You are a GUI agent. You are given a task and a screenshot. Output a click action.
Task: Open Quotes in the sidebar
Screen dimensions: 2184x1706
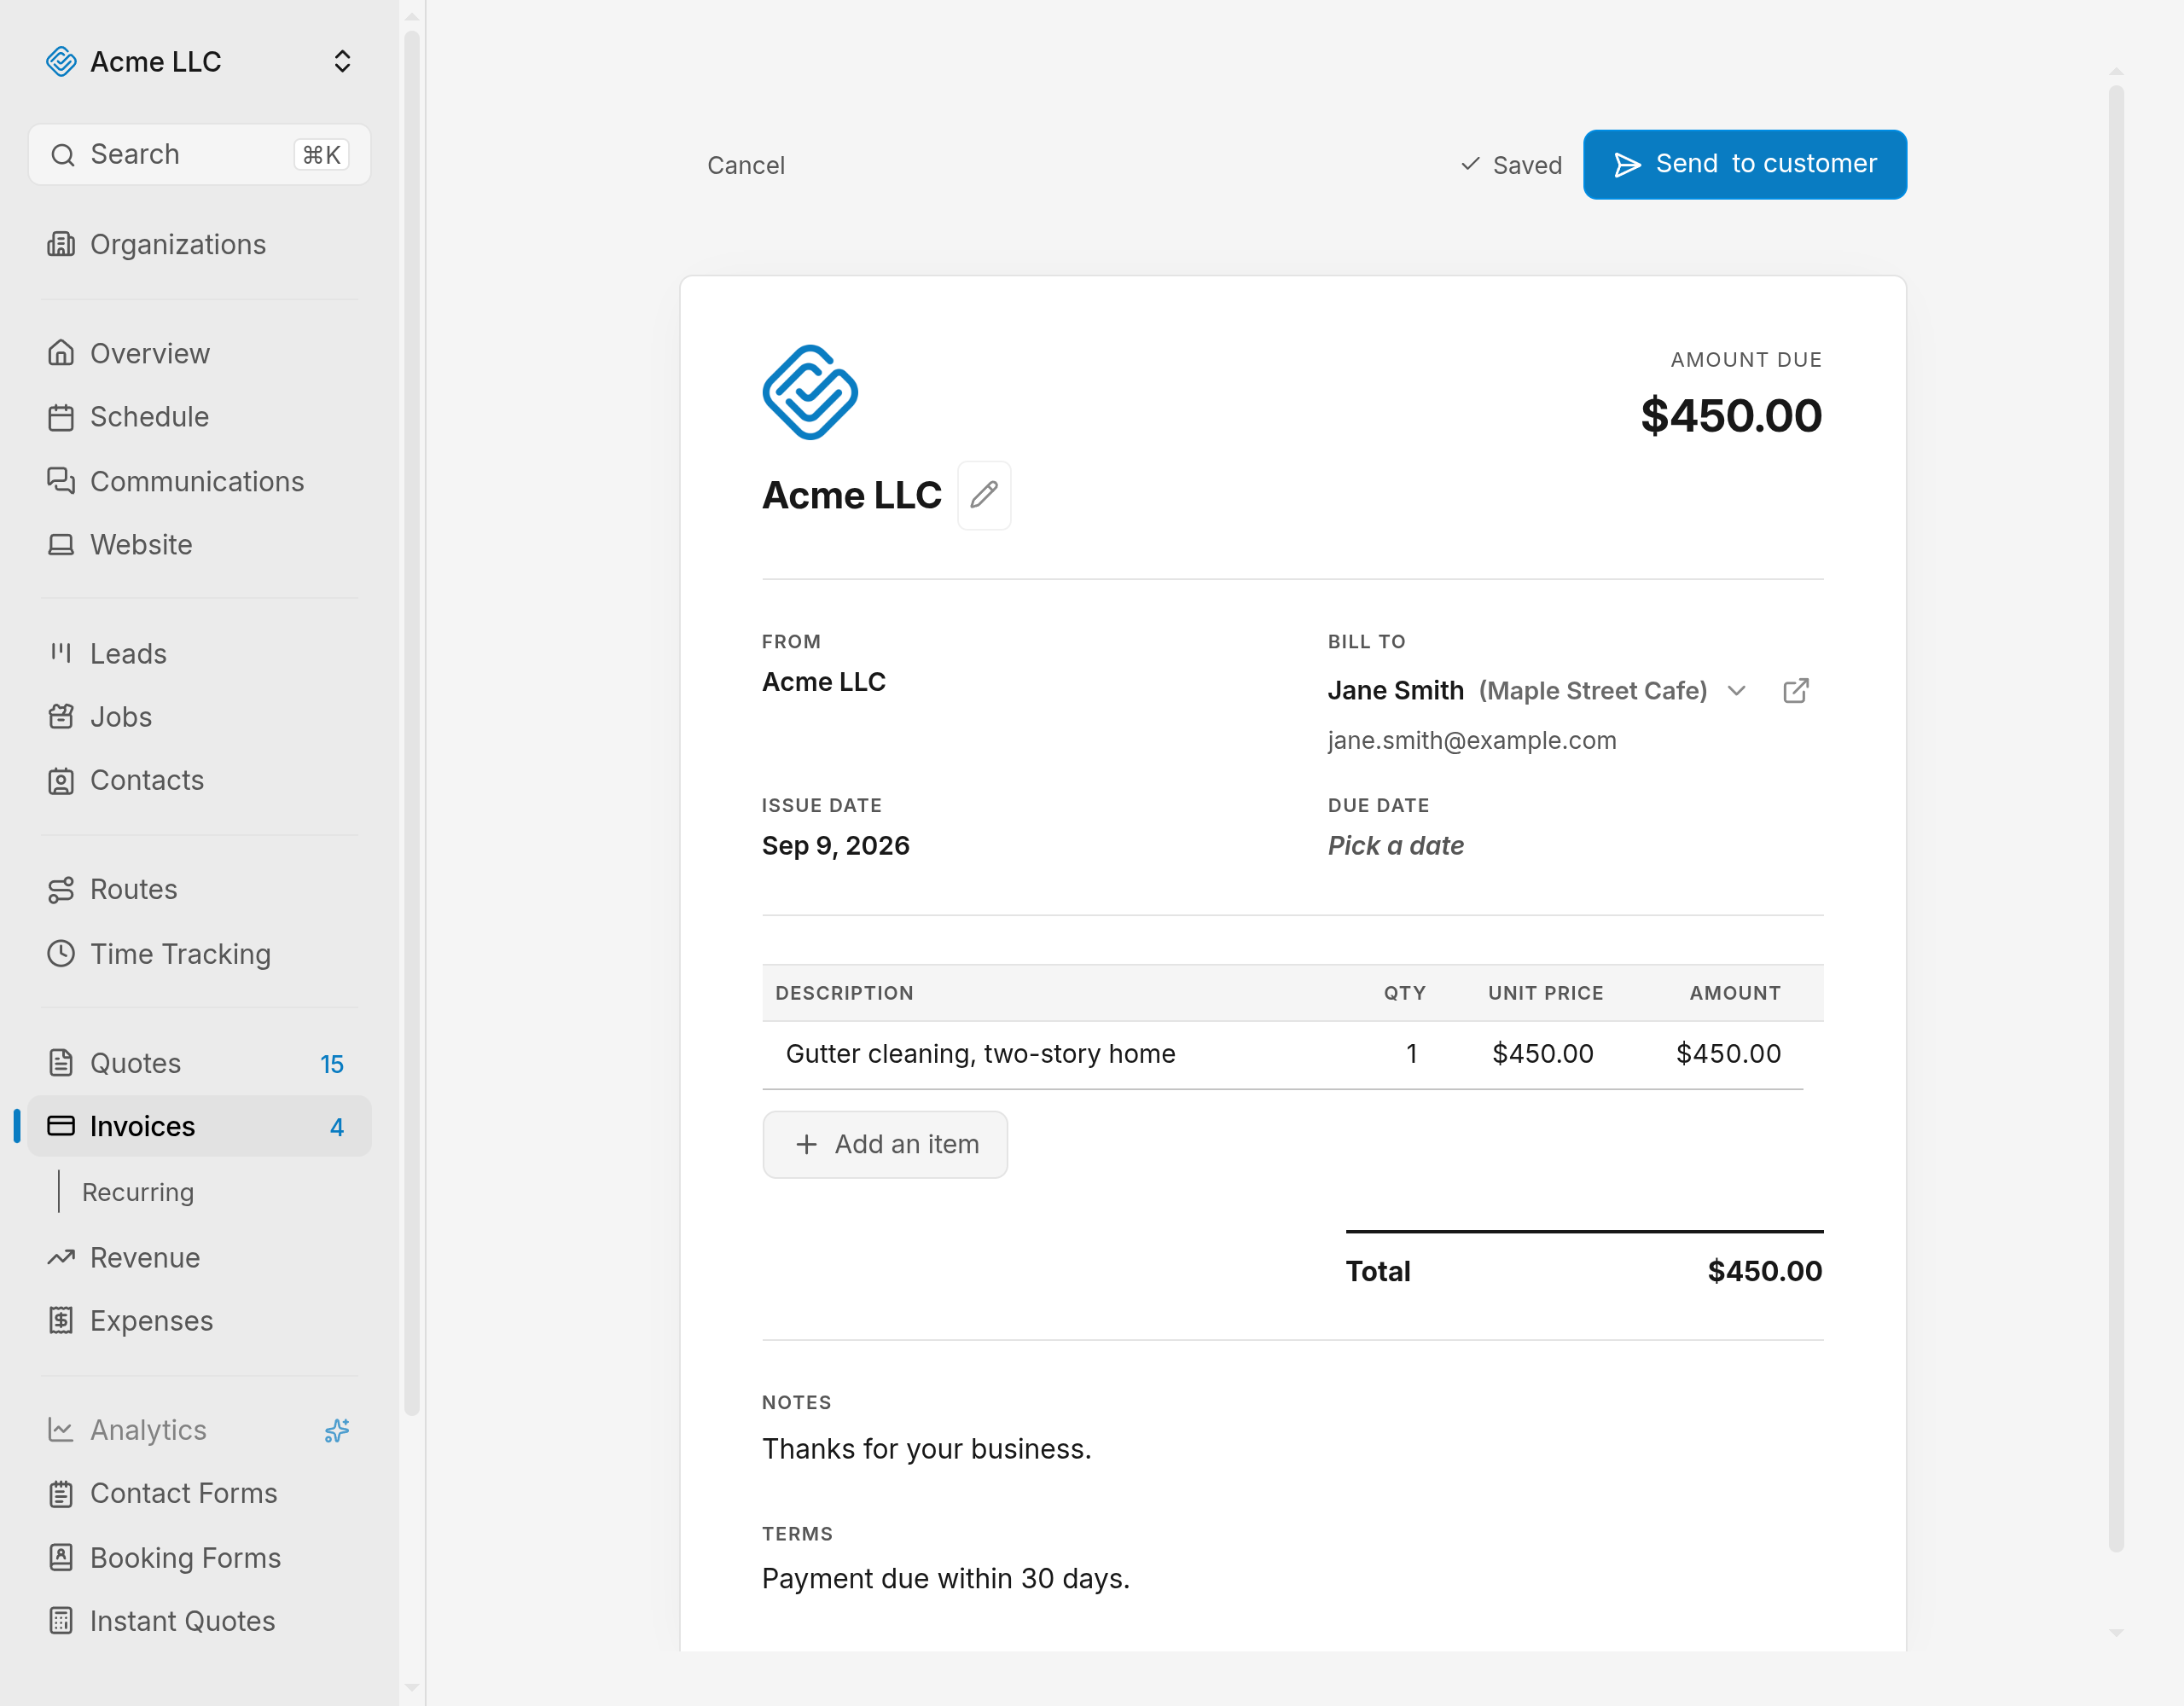199,1063
